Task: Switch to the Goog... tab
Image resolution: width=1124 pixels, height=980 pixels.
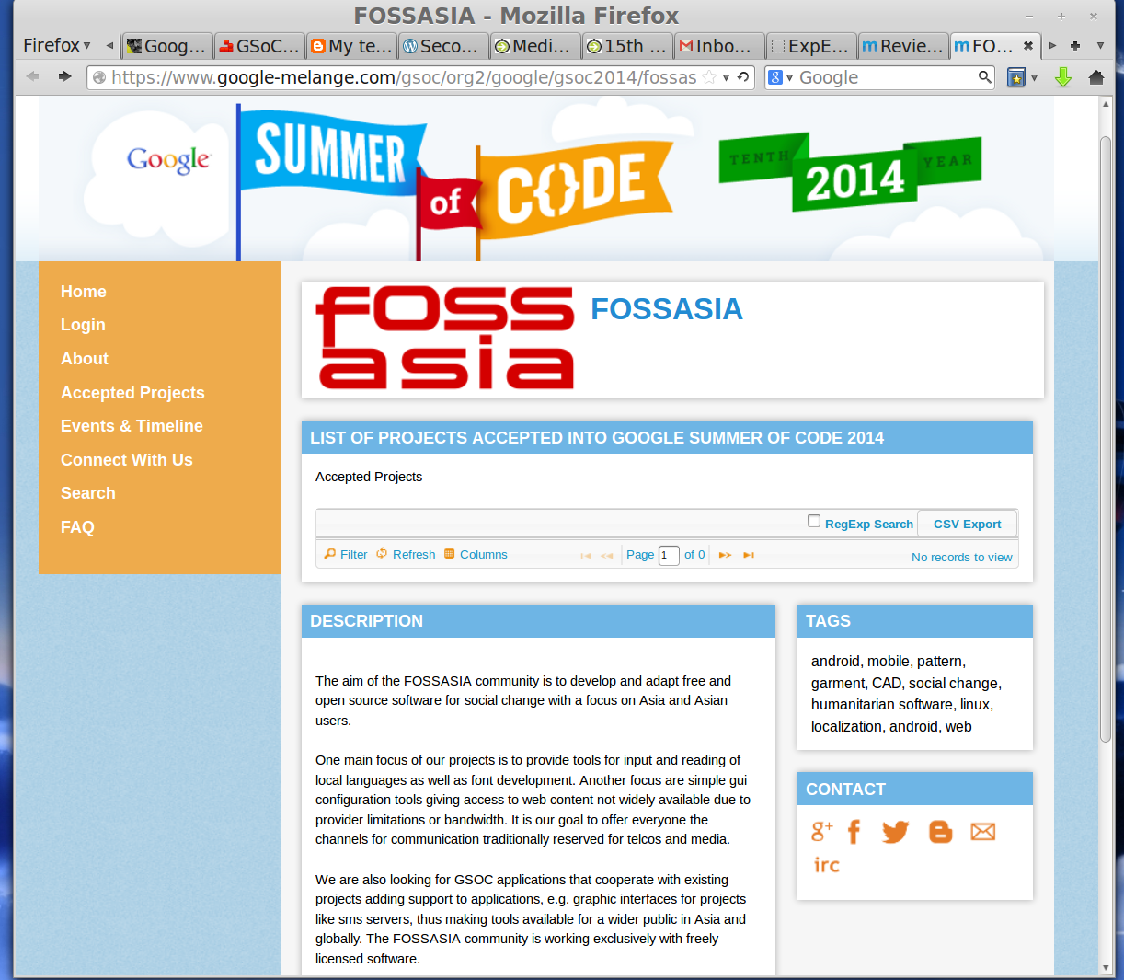Action: tap(167, 46)
